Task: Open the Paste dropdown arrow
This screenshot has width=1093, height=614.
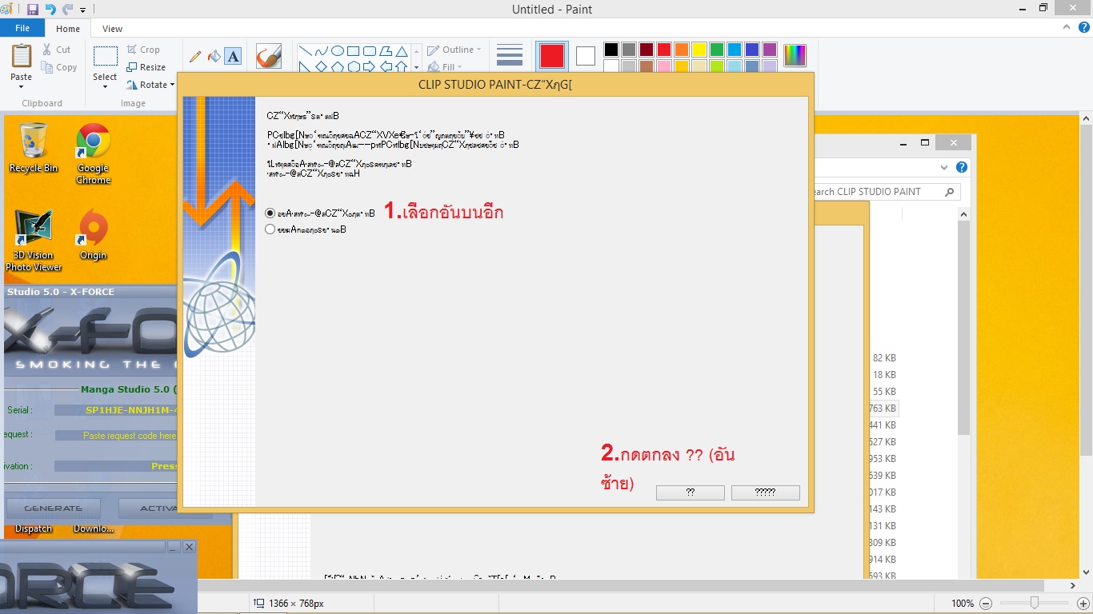Action: point(22,86)
